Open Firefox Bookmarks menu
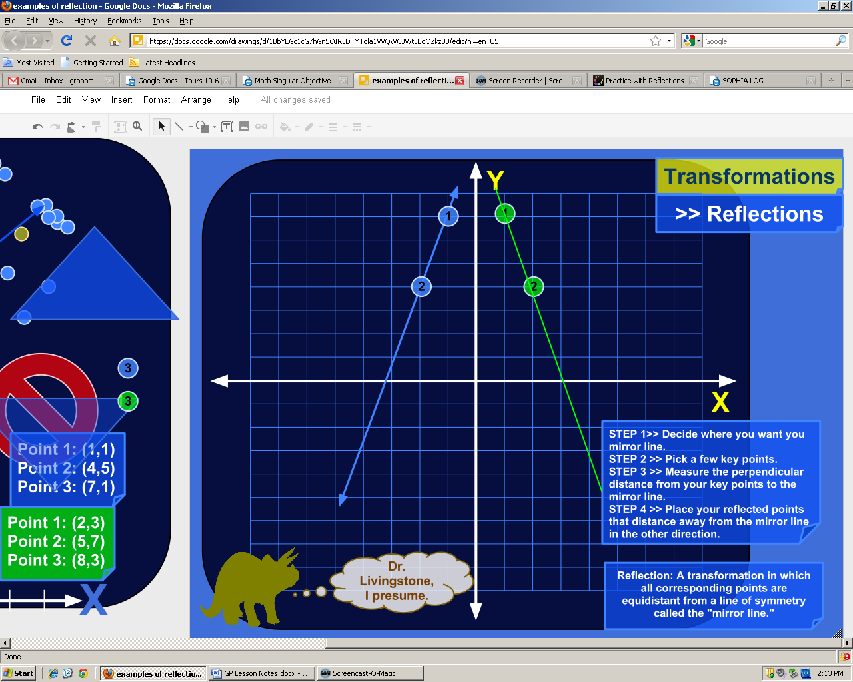 tap(125, 21)
